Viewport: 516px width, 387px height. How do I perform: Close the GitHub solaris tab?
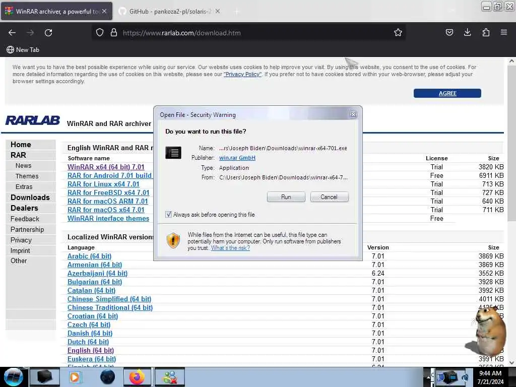click(x=218, y=11)
